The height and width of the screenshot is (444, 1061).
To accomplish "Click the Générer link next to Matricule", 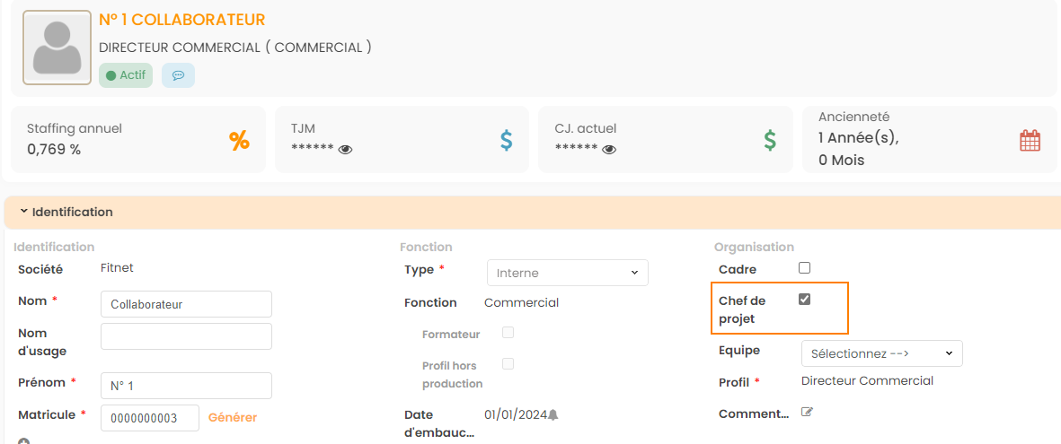I will (233, 417).
